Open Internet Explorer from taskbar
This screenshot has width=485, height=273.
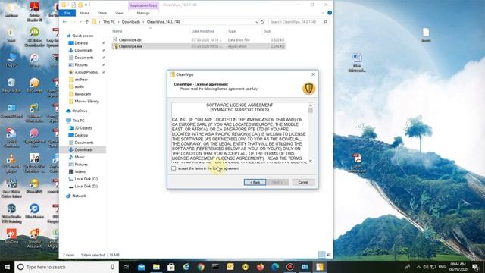click(x=186, y=267)
